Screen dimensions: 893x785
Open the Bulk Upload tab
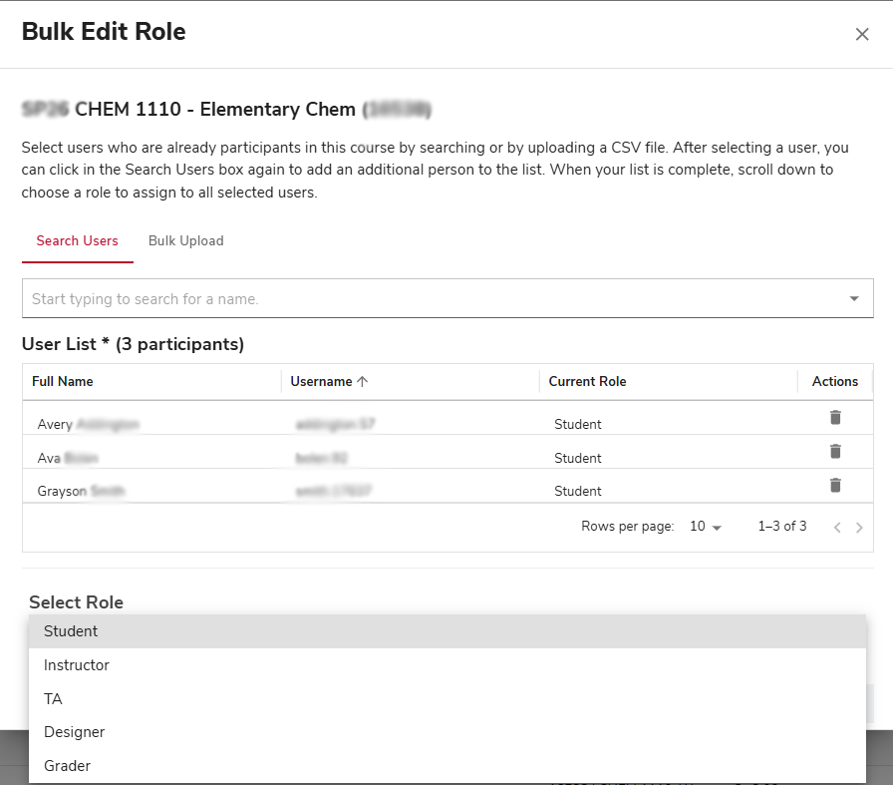click(185, 240)
